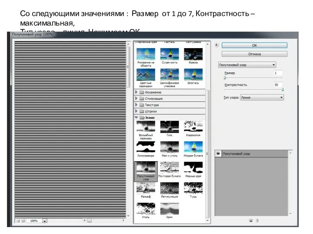Select the Ксерокопия filter thumbnail
Image resolution: width=313 pixels, height=234 pixels.
point(193,127)
